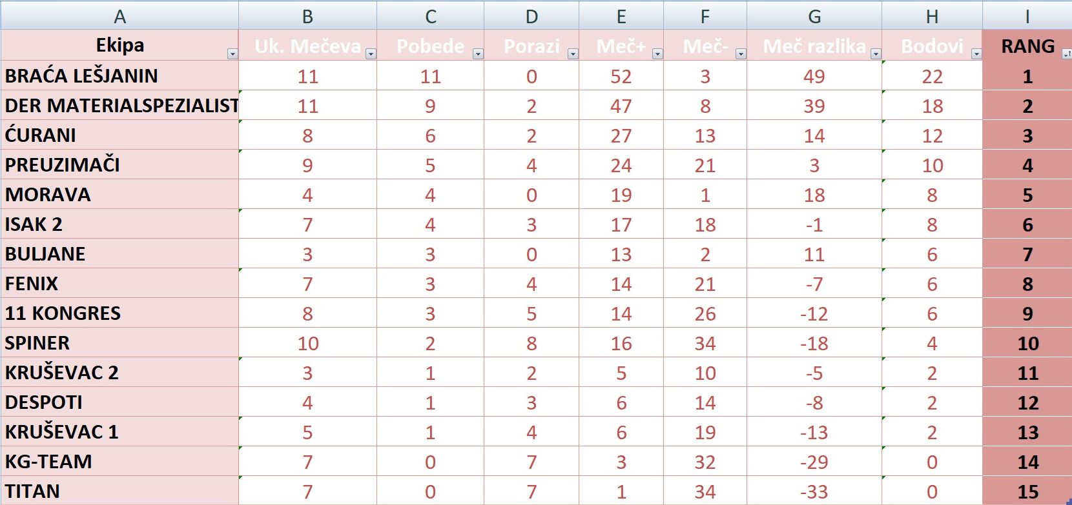The image size is (1072, 505).
Task: Open the Ekipa column filter menu
Action: tap(232, 54)
